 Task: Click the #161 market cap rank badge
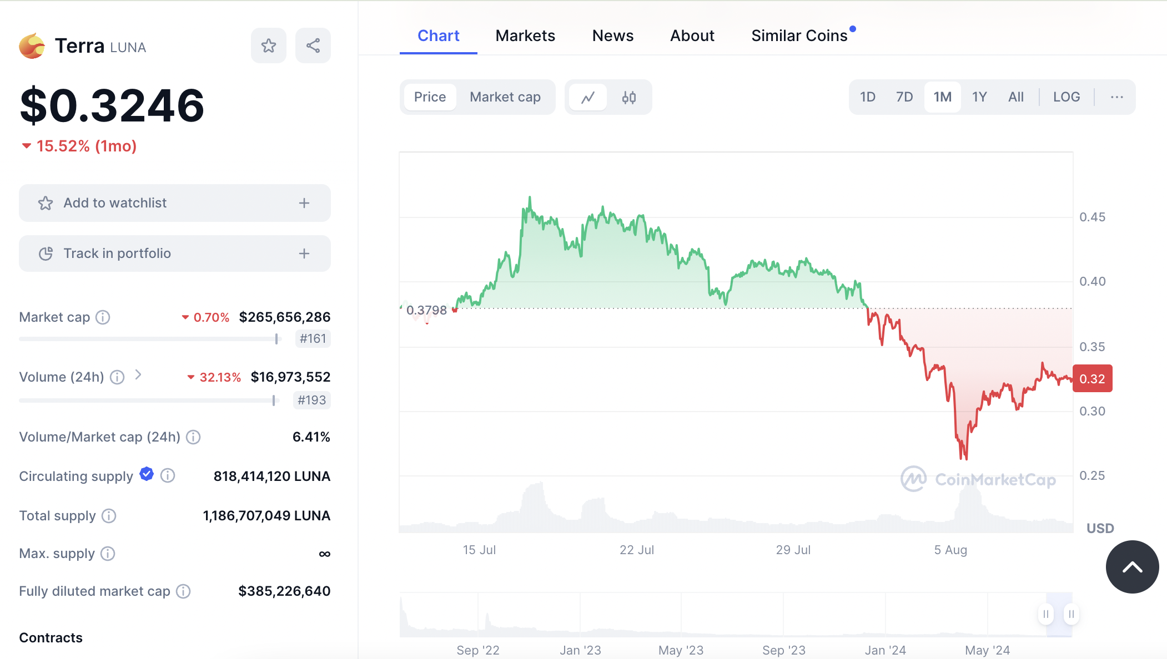click(313, 339)
